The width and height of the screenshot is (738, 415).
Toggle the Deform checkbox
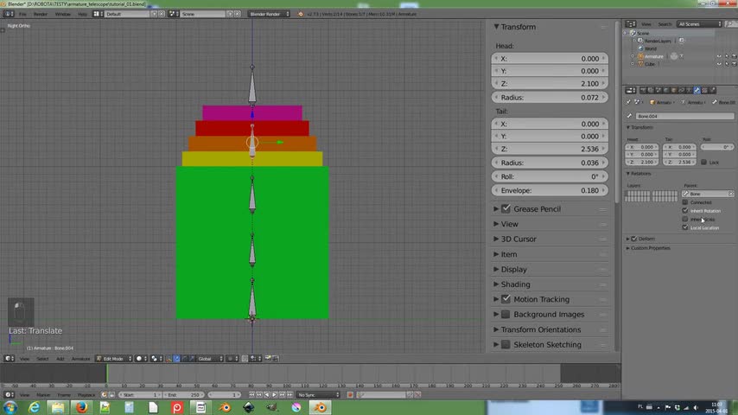[634, 239]
